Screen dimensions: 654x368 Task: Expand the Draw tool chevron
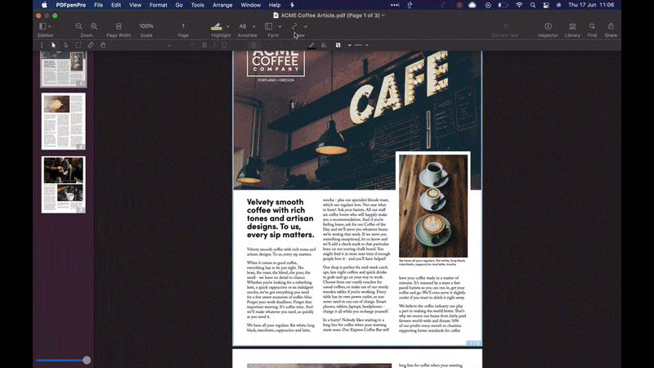coord(306,26)
